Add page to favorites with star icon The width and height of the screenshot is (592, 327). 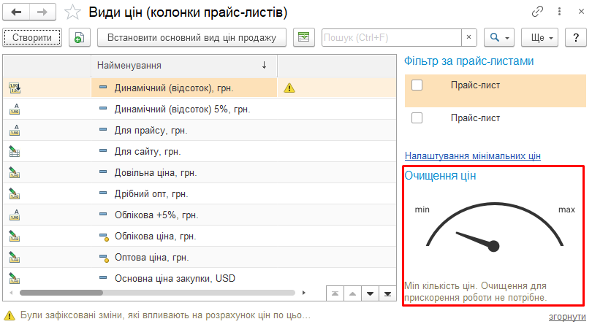(x=72, y=12)
